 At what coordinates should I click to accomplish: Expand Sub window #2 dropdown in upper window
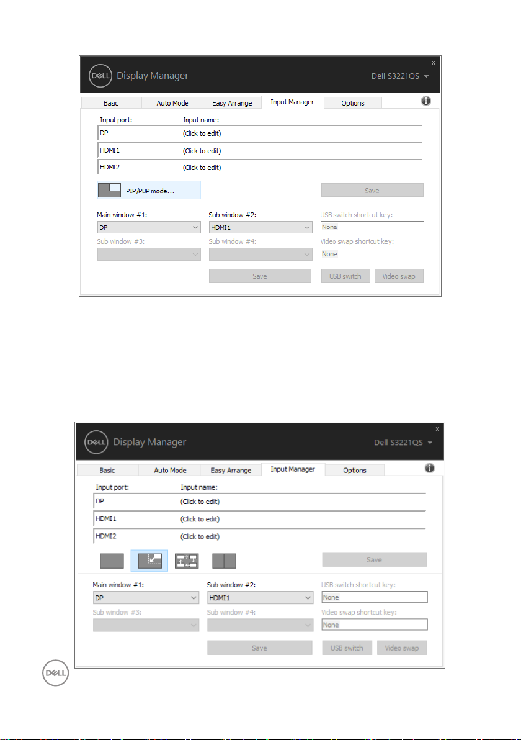(260, 227)
